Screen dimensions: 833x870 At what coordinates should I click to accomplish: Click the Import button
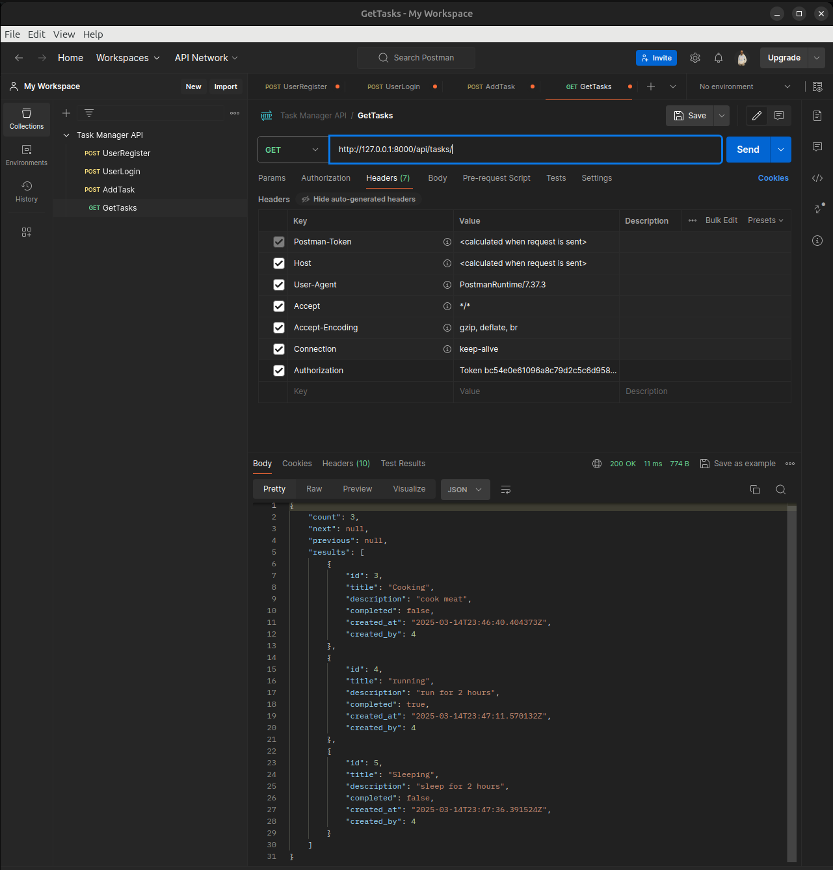(226, 86)
